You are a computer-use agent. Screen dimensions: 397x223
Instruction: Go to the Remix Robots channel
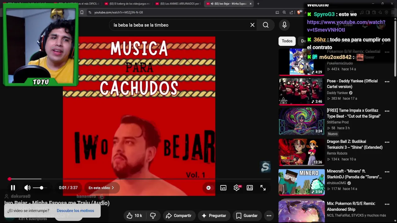click(337, 153)
